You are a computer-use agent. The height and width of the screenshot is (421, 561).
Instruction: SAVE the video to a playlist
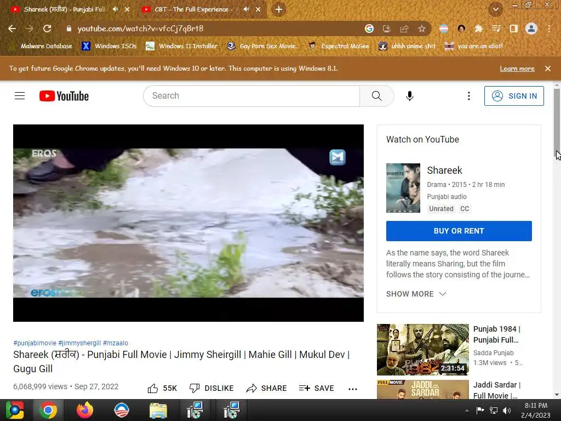tap(316, 389)
